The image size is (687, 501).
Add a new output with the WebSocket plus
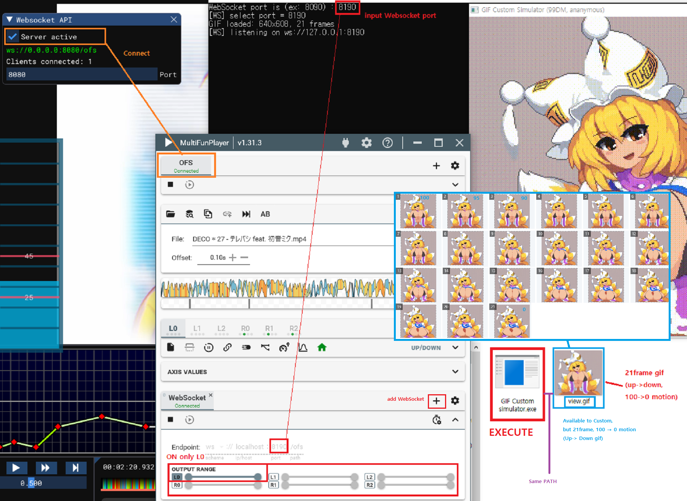[436, 401]
